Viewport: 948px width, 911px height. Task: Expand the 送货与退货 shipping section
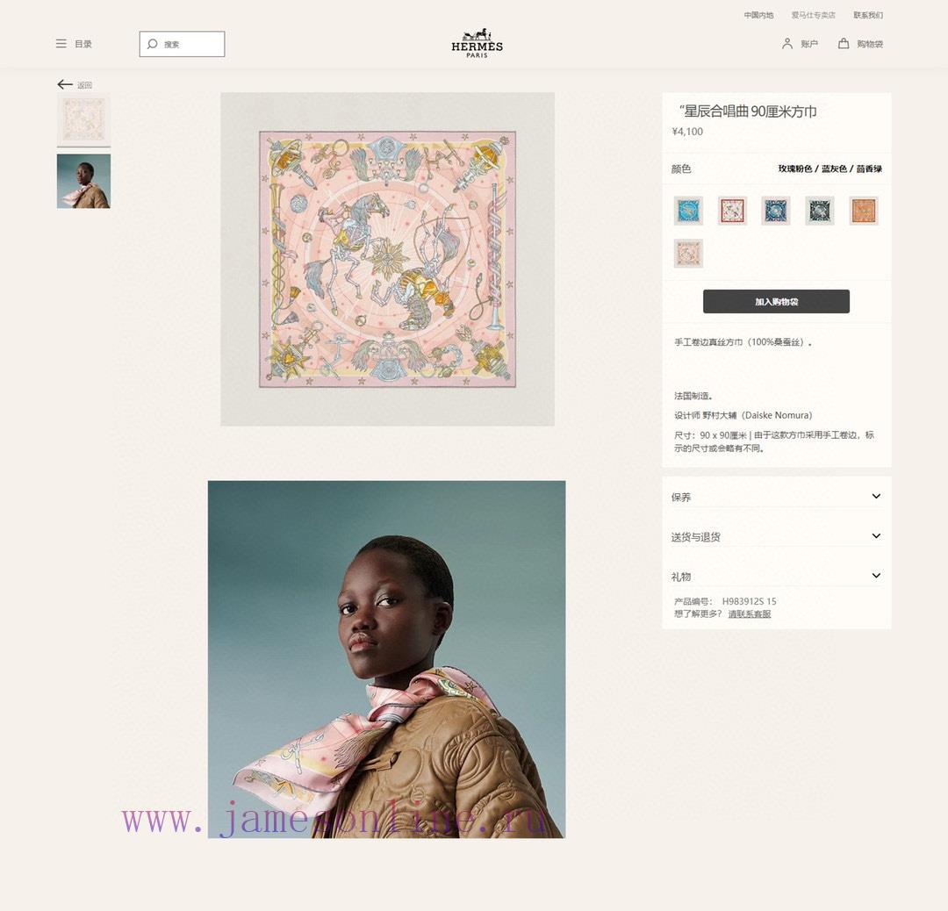click(x=776, y=537)
